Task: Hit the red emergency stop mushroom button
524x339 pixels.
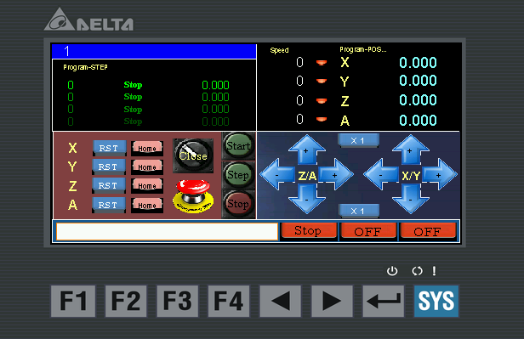Action: click(193, 196)
